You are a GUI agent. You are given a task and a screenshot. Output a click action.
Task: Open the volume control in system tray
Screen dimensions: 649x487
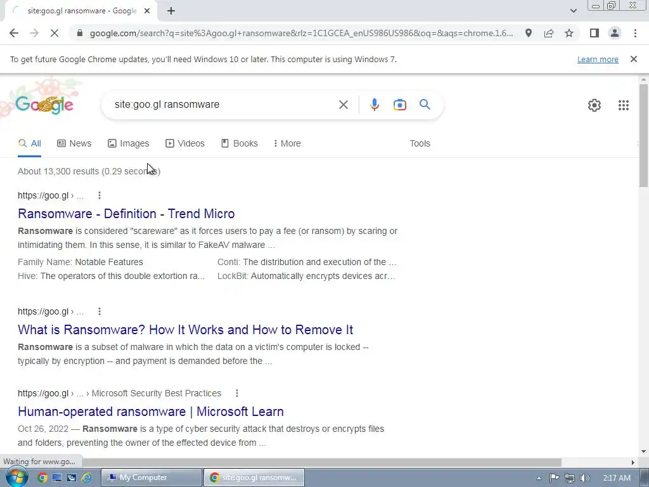point(585,478)
